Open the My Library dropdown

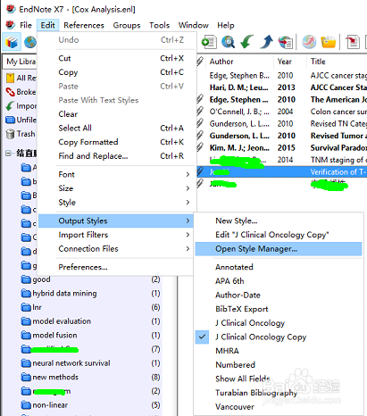pyautogui.click(x=20, y=62)
